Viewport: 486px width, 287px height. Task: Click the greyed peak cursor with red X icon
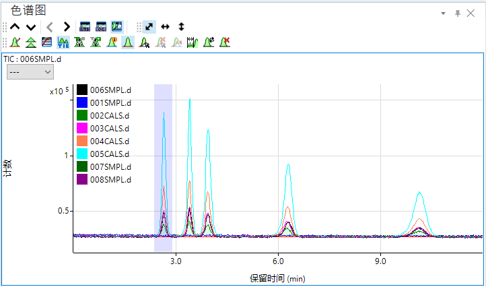pos(160,42)
